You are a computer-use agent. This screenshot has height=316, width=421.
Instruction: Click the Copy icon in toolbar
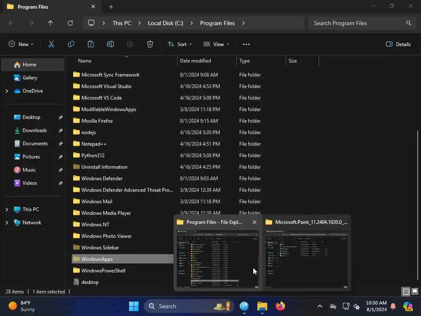71,44
